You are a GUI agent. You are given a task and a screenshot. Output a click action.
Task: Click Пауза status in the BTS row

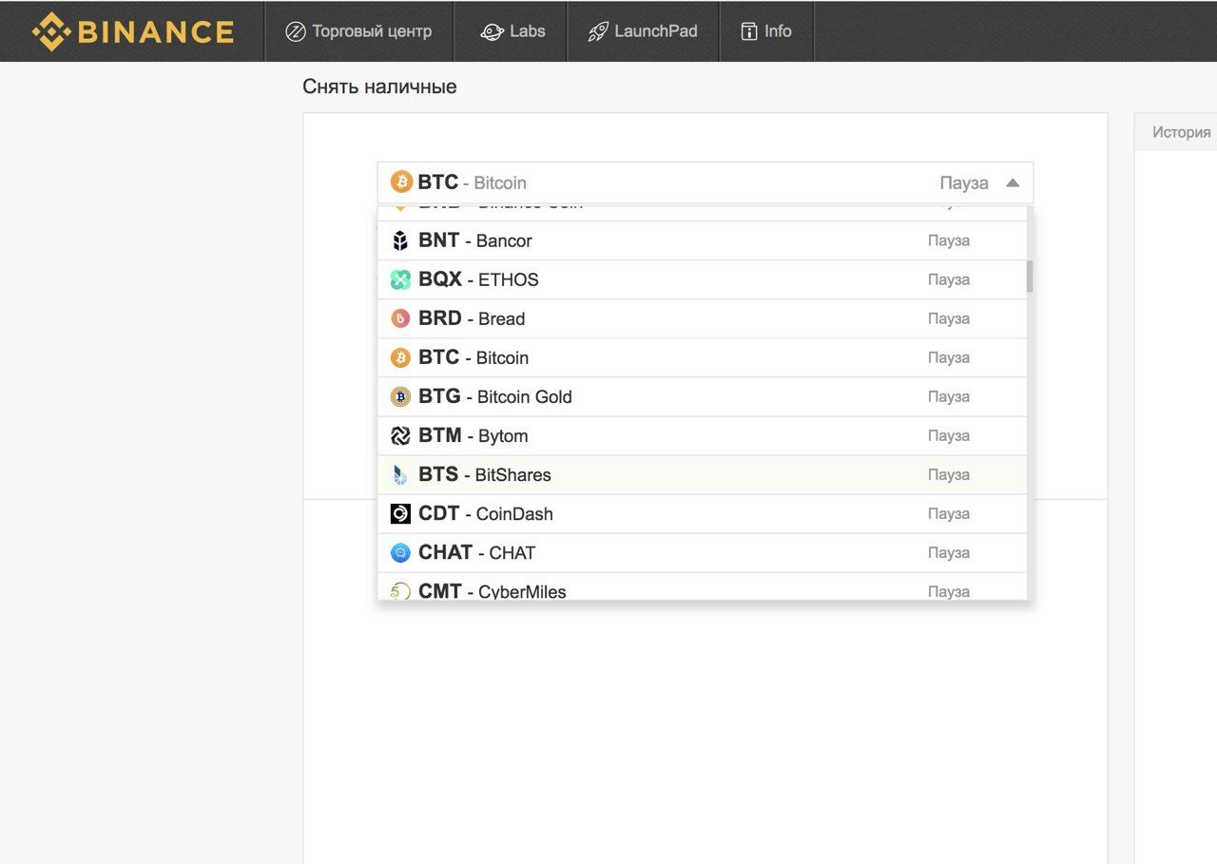(949, 474)
